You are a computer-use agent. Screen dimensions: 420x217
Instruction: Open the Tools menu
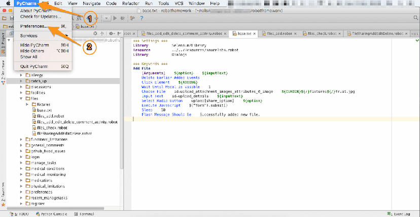tap(163, 4)
